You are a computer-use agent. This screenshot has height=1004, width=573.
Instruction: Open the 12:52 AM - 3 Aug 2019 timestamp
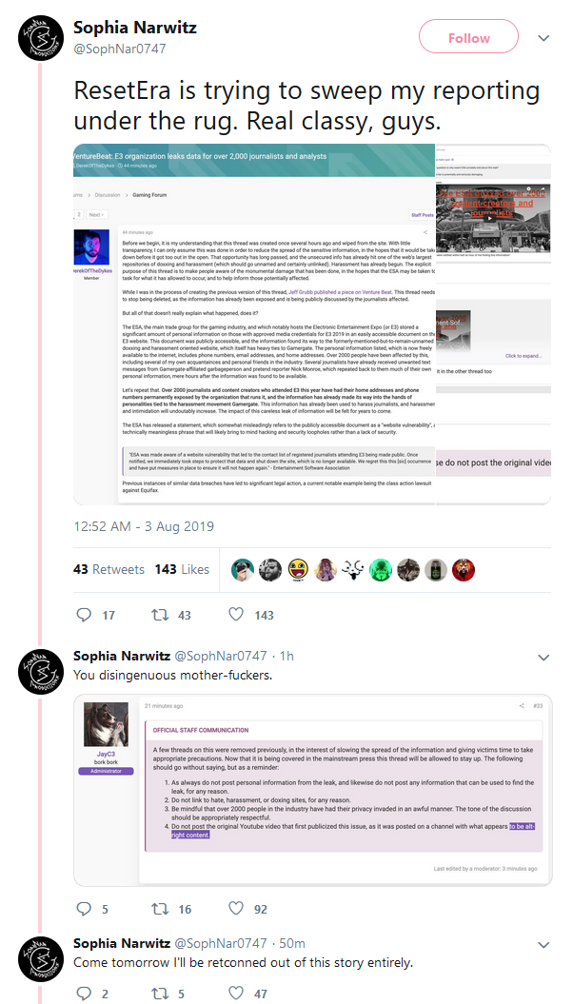144,527
